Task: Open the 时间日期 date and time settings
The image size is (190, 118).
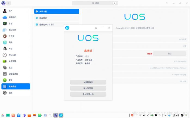Action: [16, 55]
